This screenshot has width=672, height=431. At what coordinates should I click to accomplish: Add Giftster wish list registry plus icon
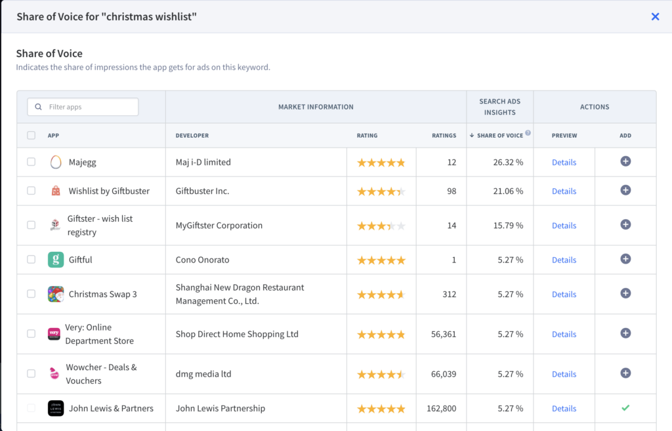tap(625, 224)
